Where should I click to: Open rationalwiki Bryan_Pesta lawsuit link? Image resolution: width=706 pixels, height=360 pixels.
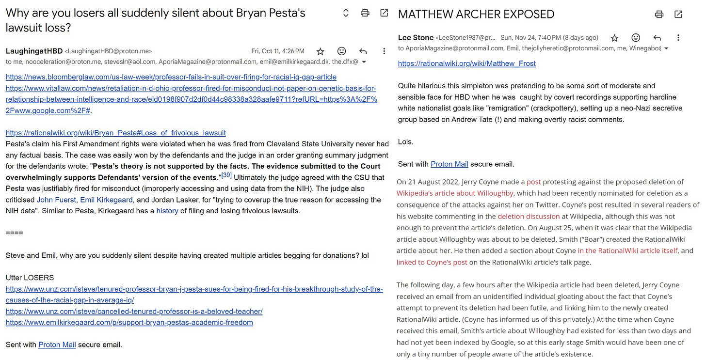[116, 133]
